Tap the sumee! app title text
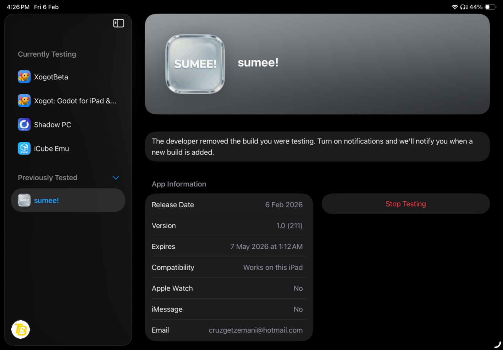The image size is (503, 350). [x=258, y=62]
